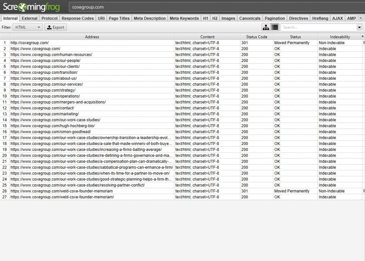Open the Hreflang tab

click(x=320, y=18)
